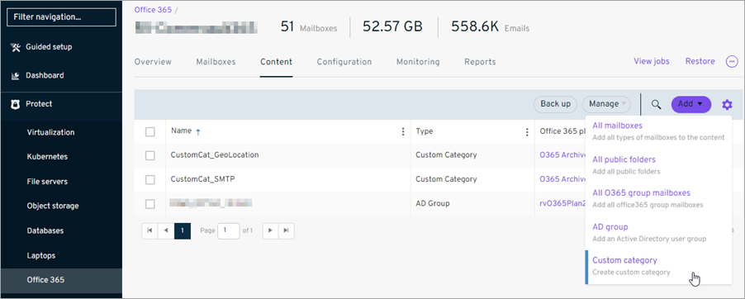Open the rvO365Plan link for AD Group
The image size is (745, 299).
tap(562, 203)
